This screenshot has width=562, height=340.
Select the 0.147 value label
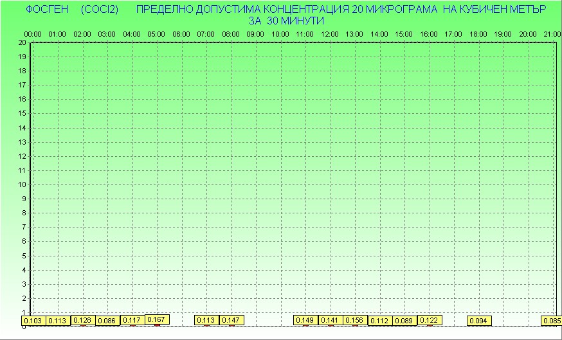click(x=231, y=320)
